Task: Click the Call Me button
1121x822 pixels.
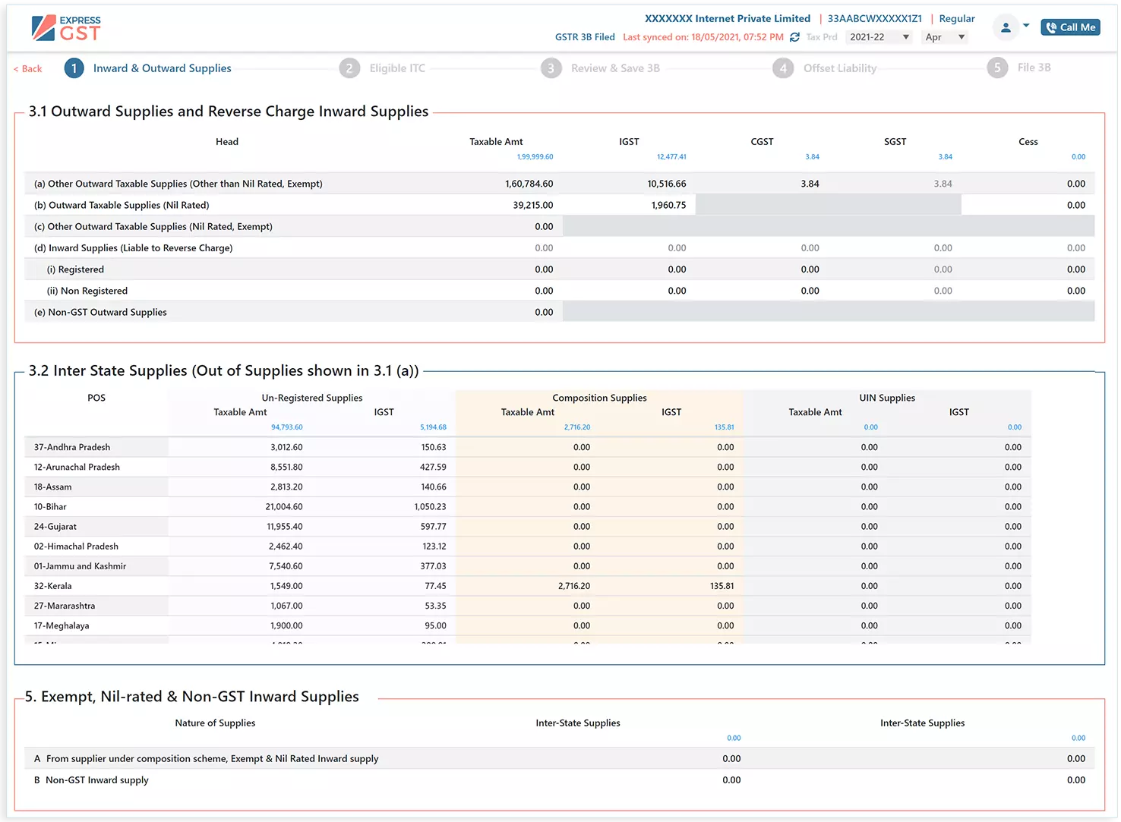Action: 1070,27
